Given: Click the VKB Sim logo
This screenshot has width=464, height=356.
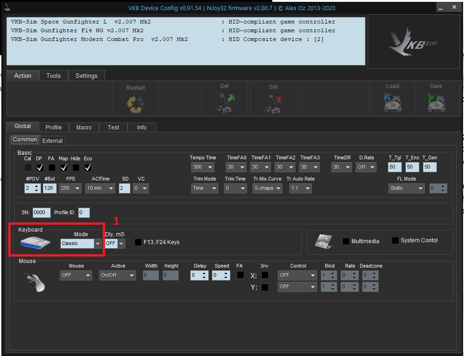Looking at the screenshot, I should pyautogui.click(x=413, y=42).
